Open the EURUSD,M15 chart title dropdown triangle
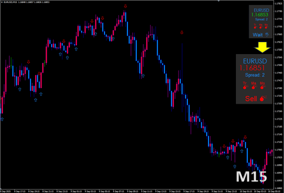Screen dimensions: 284x193 (x=2, y=2)
